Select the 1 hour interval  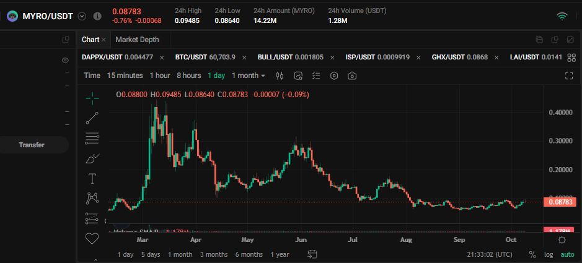pos(160,75)
